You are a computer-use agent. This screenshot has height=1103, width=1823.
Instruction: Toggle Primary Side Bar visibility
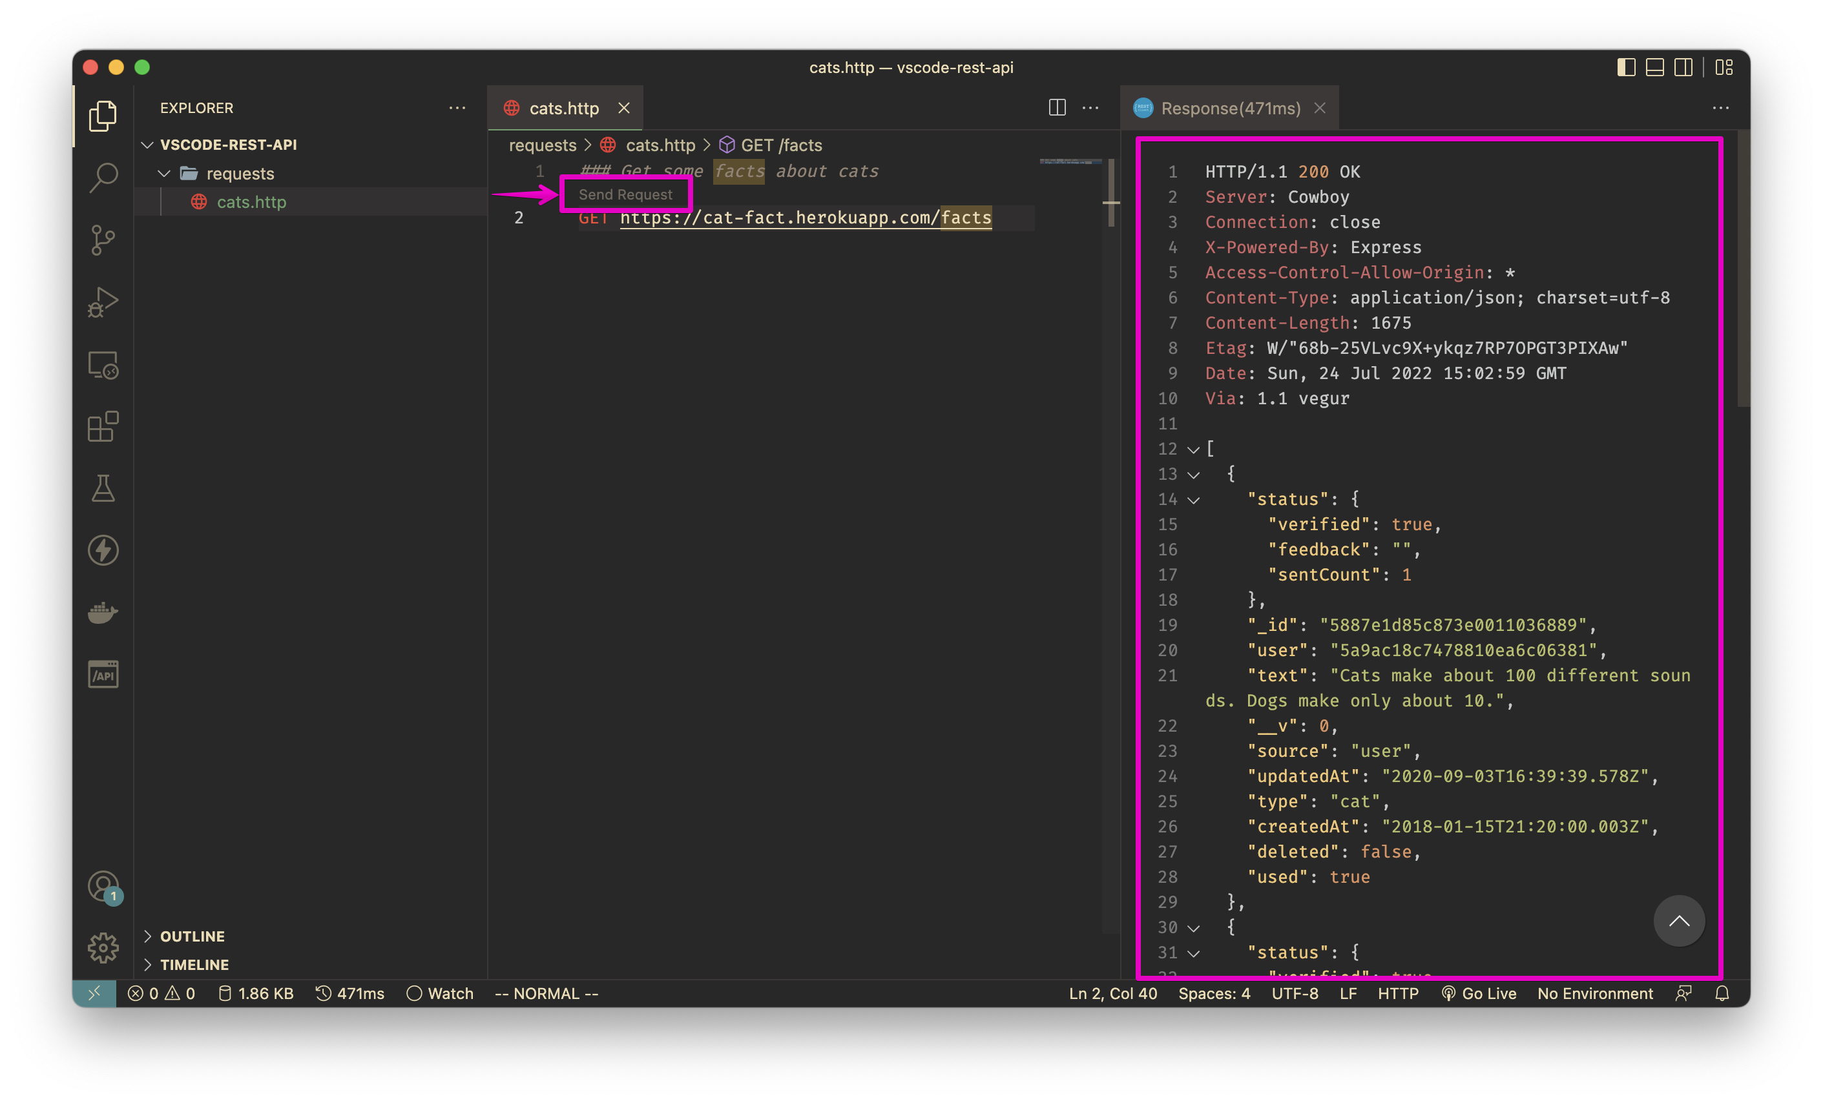pyautogui.click(x=1625, y=67)
